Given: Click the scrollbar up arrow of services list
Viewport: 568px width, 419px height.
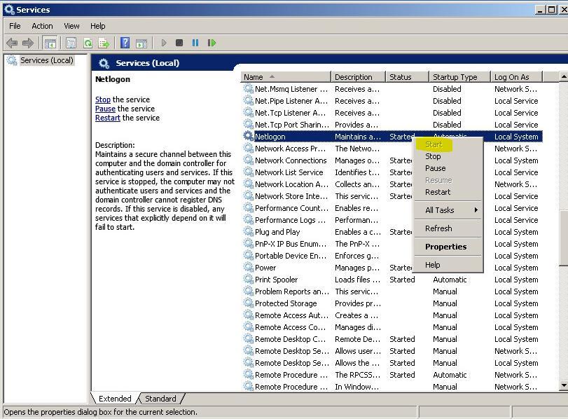Looking at the screenshot, I should [x=564, y=76].
